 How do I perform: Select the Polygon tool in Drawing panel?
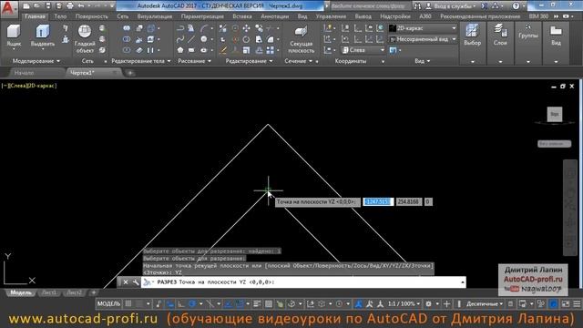pyautogui.click(x=180, y=50)
